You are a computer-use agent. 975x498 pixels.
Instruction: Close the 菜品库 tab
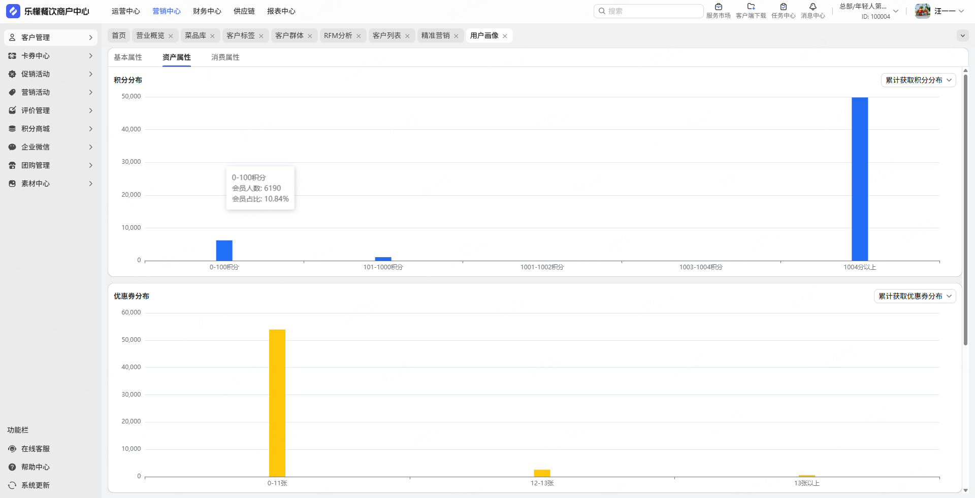212,36
